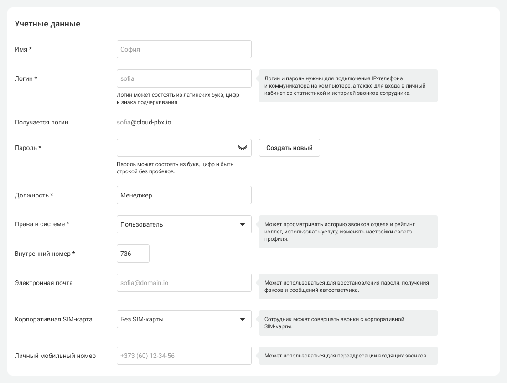The width and height of the screenshot is (507, 383).
Task: Click the call forwarding hint tooltip
Action: (x=348, y=356)
